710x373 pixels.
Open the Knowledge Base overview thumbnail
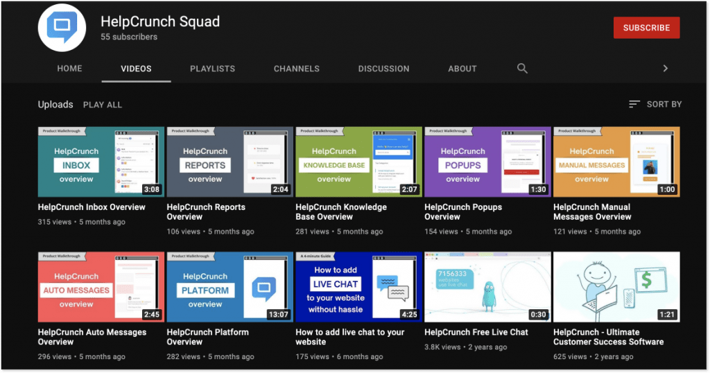tap(358, 162)
